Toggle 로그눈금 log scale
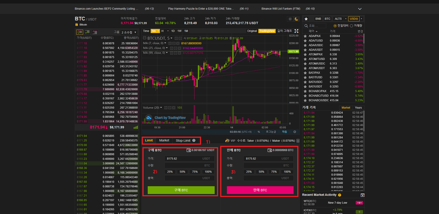Viewport: 439px width, 214px height. pyautogui.click(x=271, y=131)
